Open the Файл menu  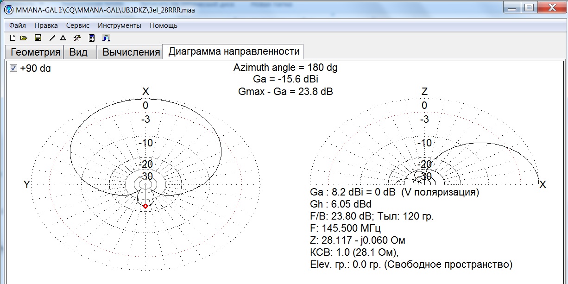click(17, 25)
